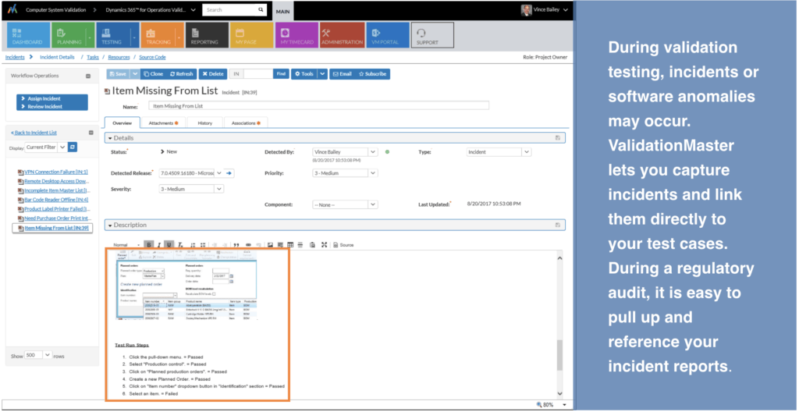Expand the Tools dropdown arrow

point(322,74)
